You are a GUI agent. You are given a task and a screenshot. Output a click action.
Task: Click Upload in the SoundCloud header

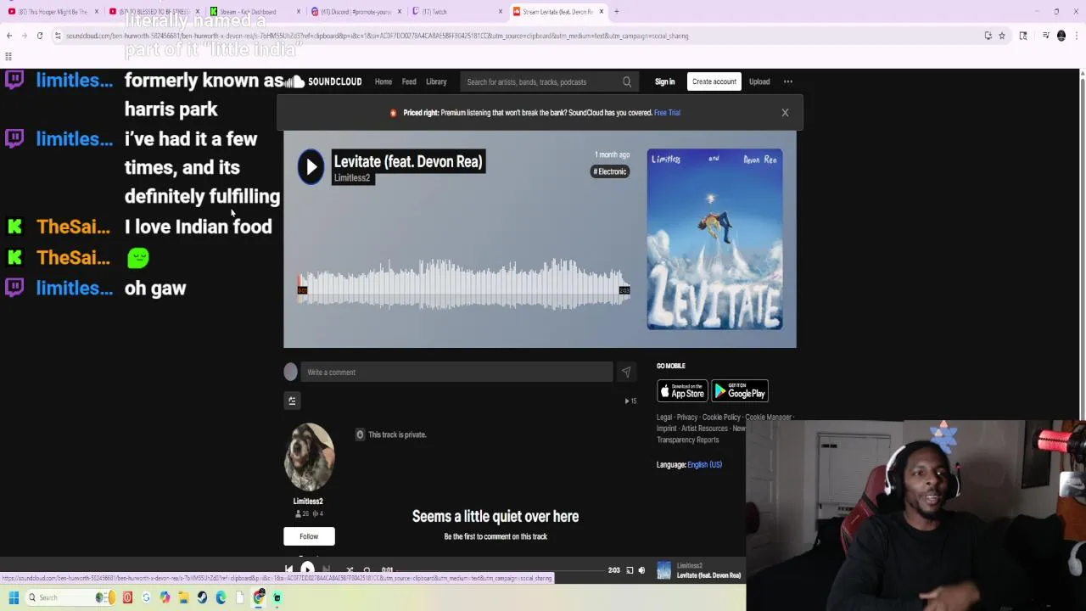click(759, 81)
